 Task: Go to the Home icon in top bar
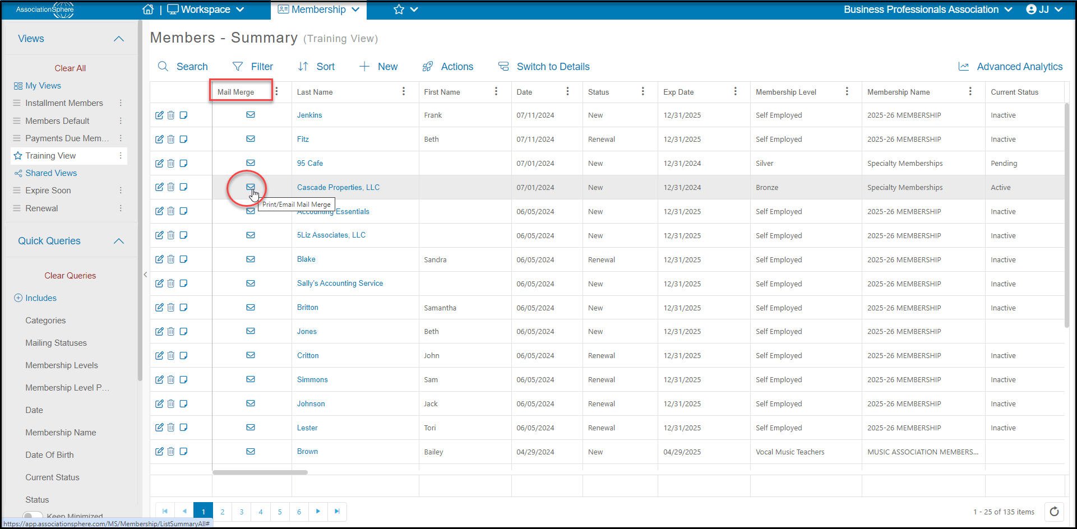[x=148, y=10]
